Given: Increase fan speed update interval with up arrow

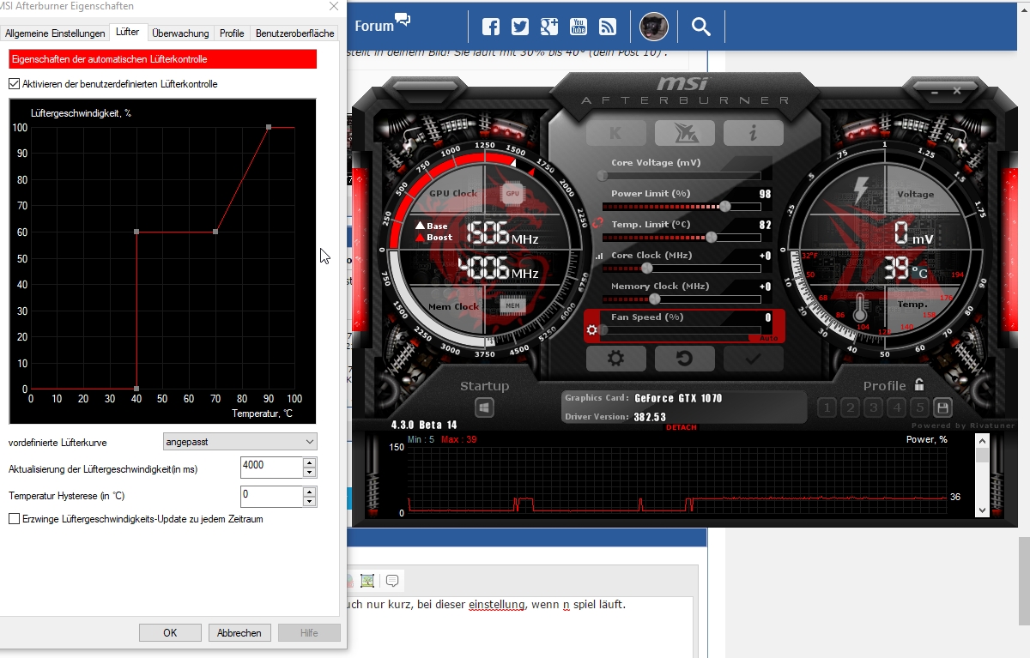Looking at the screenshot, I should [310, 462].
